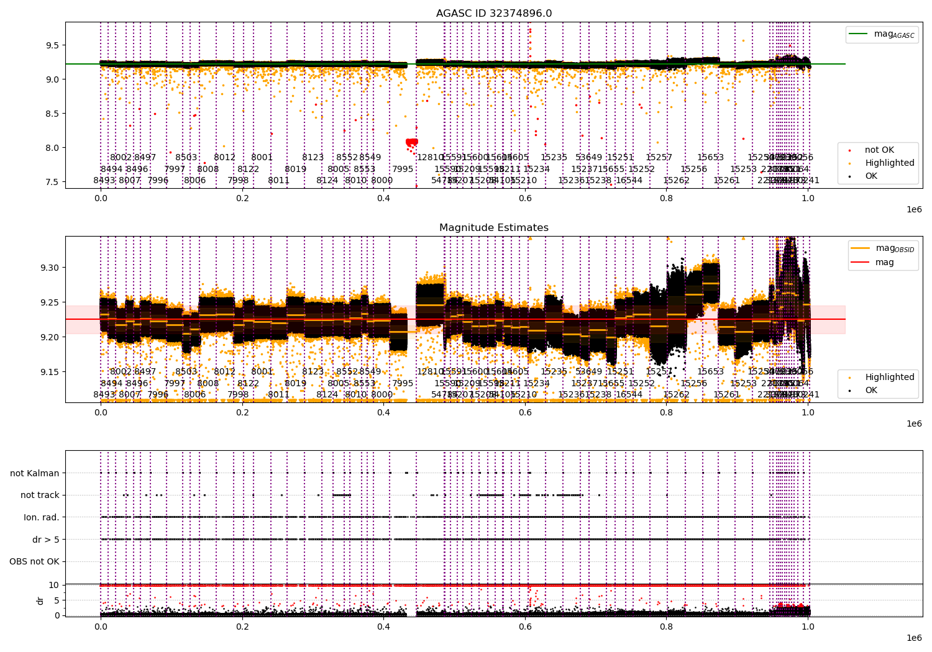
Task: Click the 'dr > 5' row label
Action: click(x=46, y=540)
